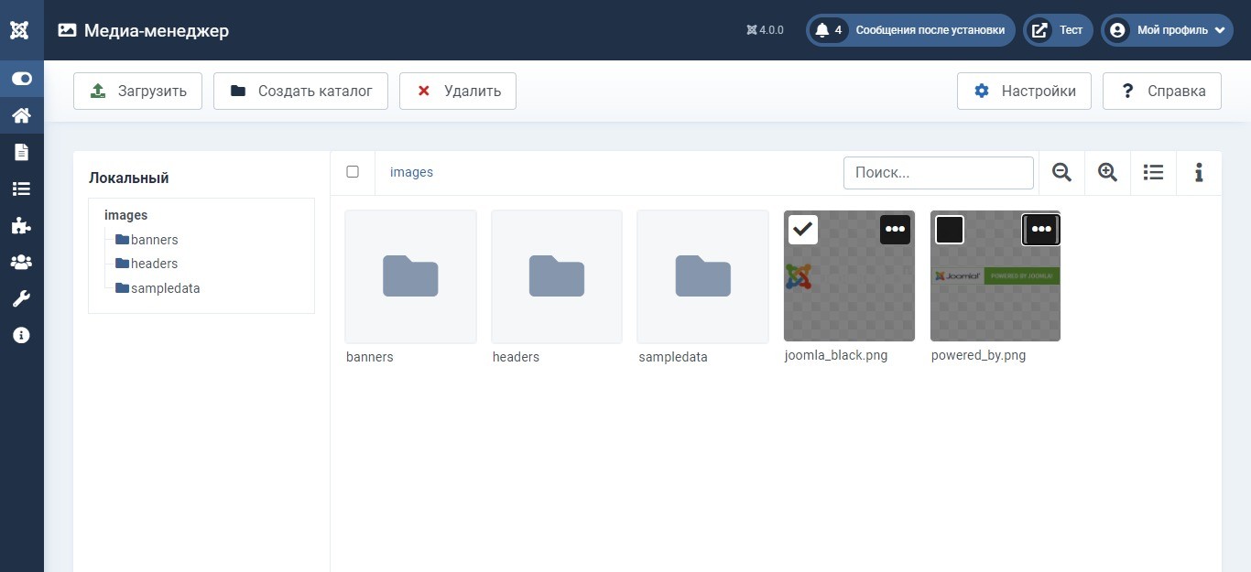This screenshot has height=572, width=1251.
Task: Toggle the file info panel icon
Action: 1199,172
